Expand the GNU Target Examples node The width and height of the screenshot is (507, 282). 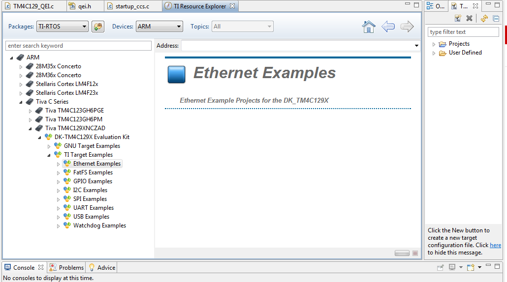click(49, 146)
